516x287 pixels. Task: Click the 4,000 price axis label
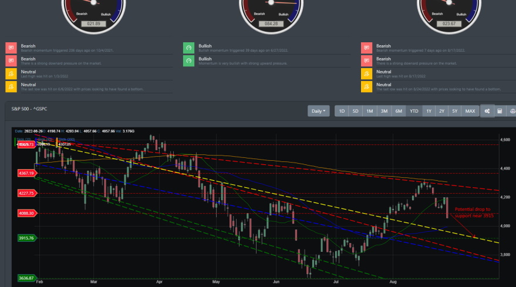[505, 226]
